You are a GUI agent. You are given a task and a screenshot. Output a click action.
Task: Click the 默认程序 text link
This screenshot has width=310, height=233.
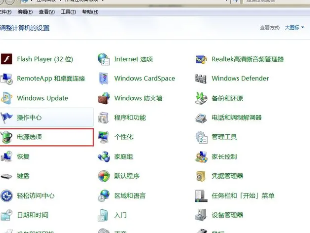(x=127, y=176)
